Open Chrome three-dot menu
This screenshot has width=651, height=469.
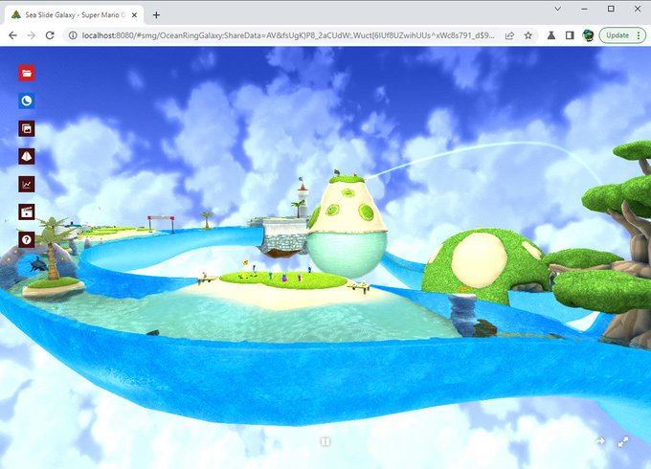point(639,35)
